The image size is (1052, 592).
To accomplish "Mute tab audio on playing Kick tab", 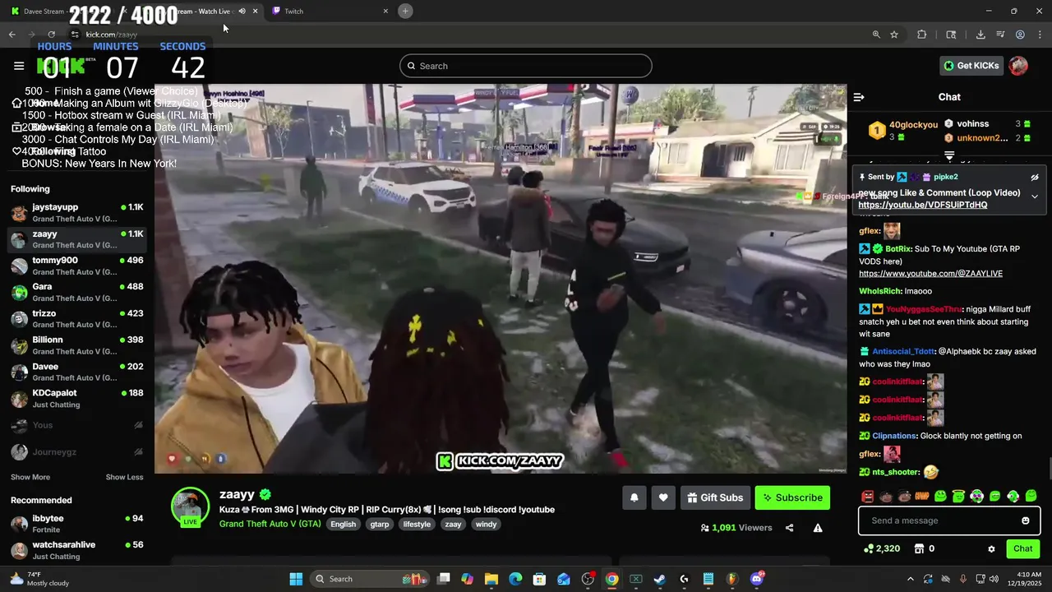I will click(242, 11).
